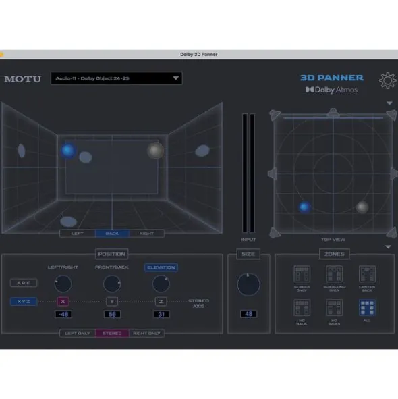Click the MOTU logo
The image size is (398, 399).
coord(23,79)
